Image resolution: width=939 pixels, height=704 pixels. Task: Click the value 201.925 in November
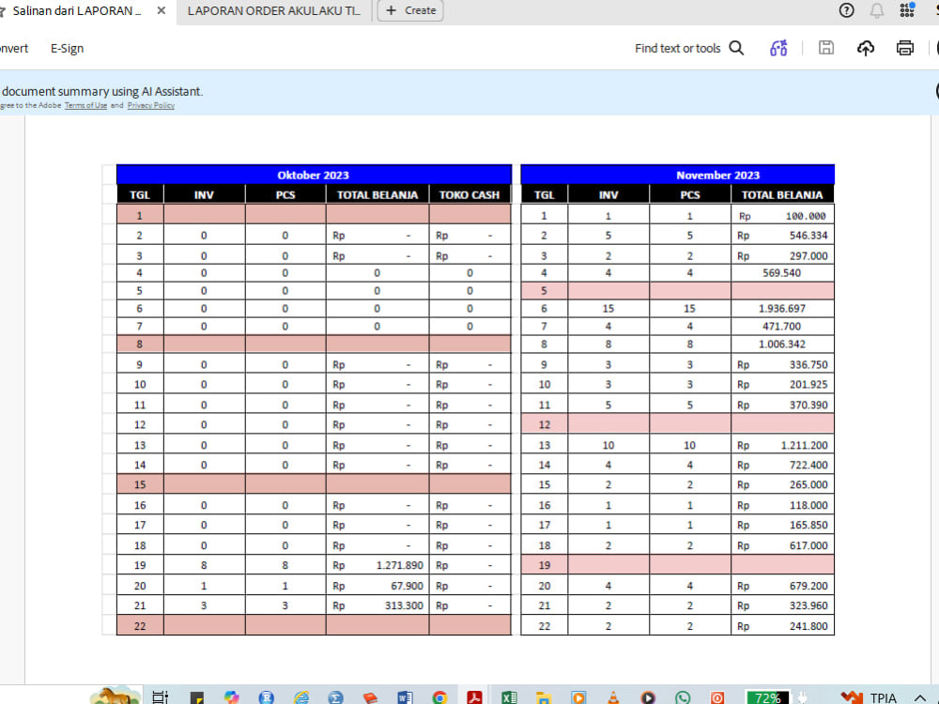pos(808,384)
